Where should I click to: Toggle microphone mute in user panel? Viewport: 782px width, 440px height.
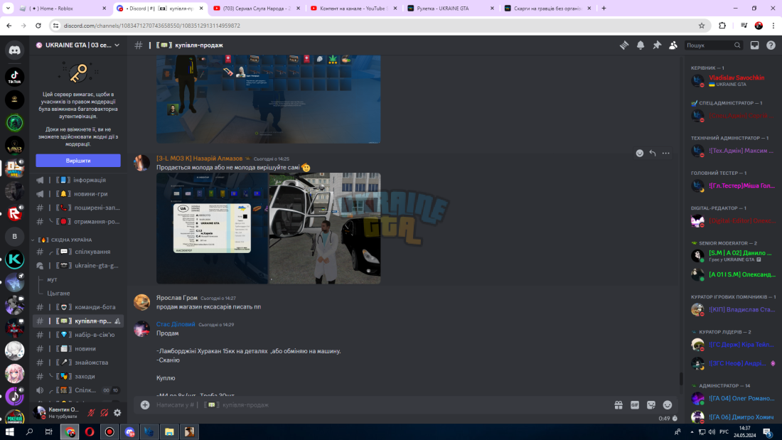(91, 412)
